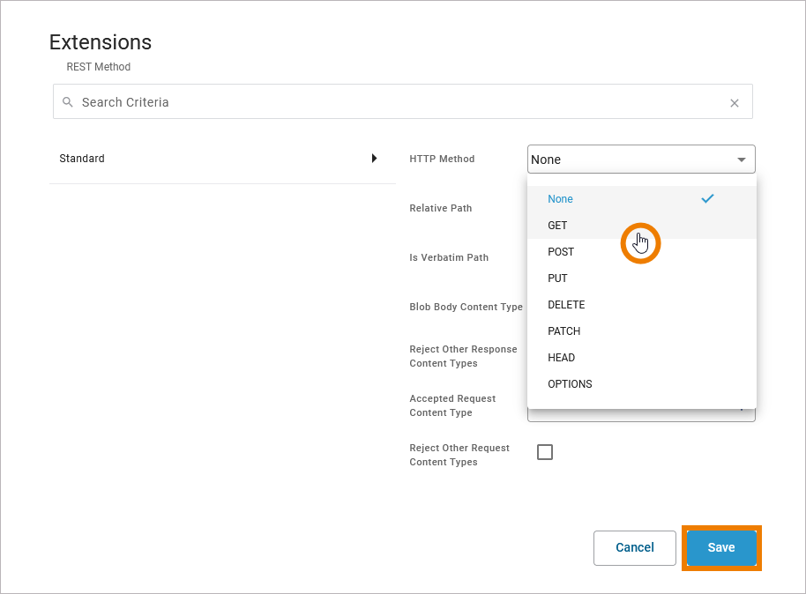Image resolution: width=806 pixels, height=594 pixels.
Task: Open the HTTP Method dropdown arrow
Action: pyautogui.click(x=741, y=160)
